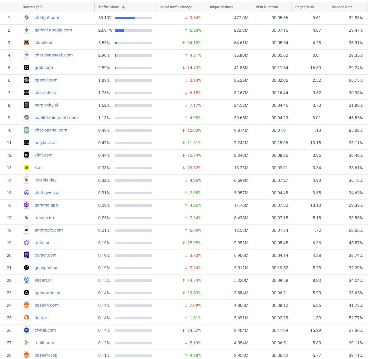Click the 85.25M unique visitors cell
Viewport: 368px width, 359px height.
tap(241, 80)
